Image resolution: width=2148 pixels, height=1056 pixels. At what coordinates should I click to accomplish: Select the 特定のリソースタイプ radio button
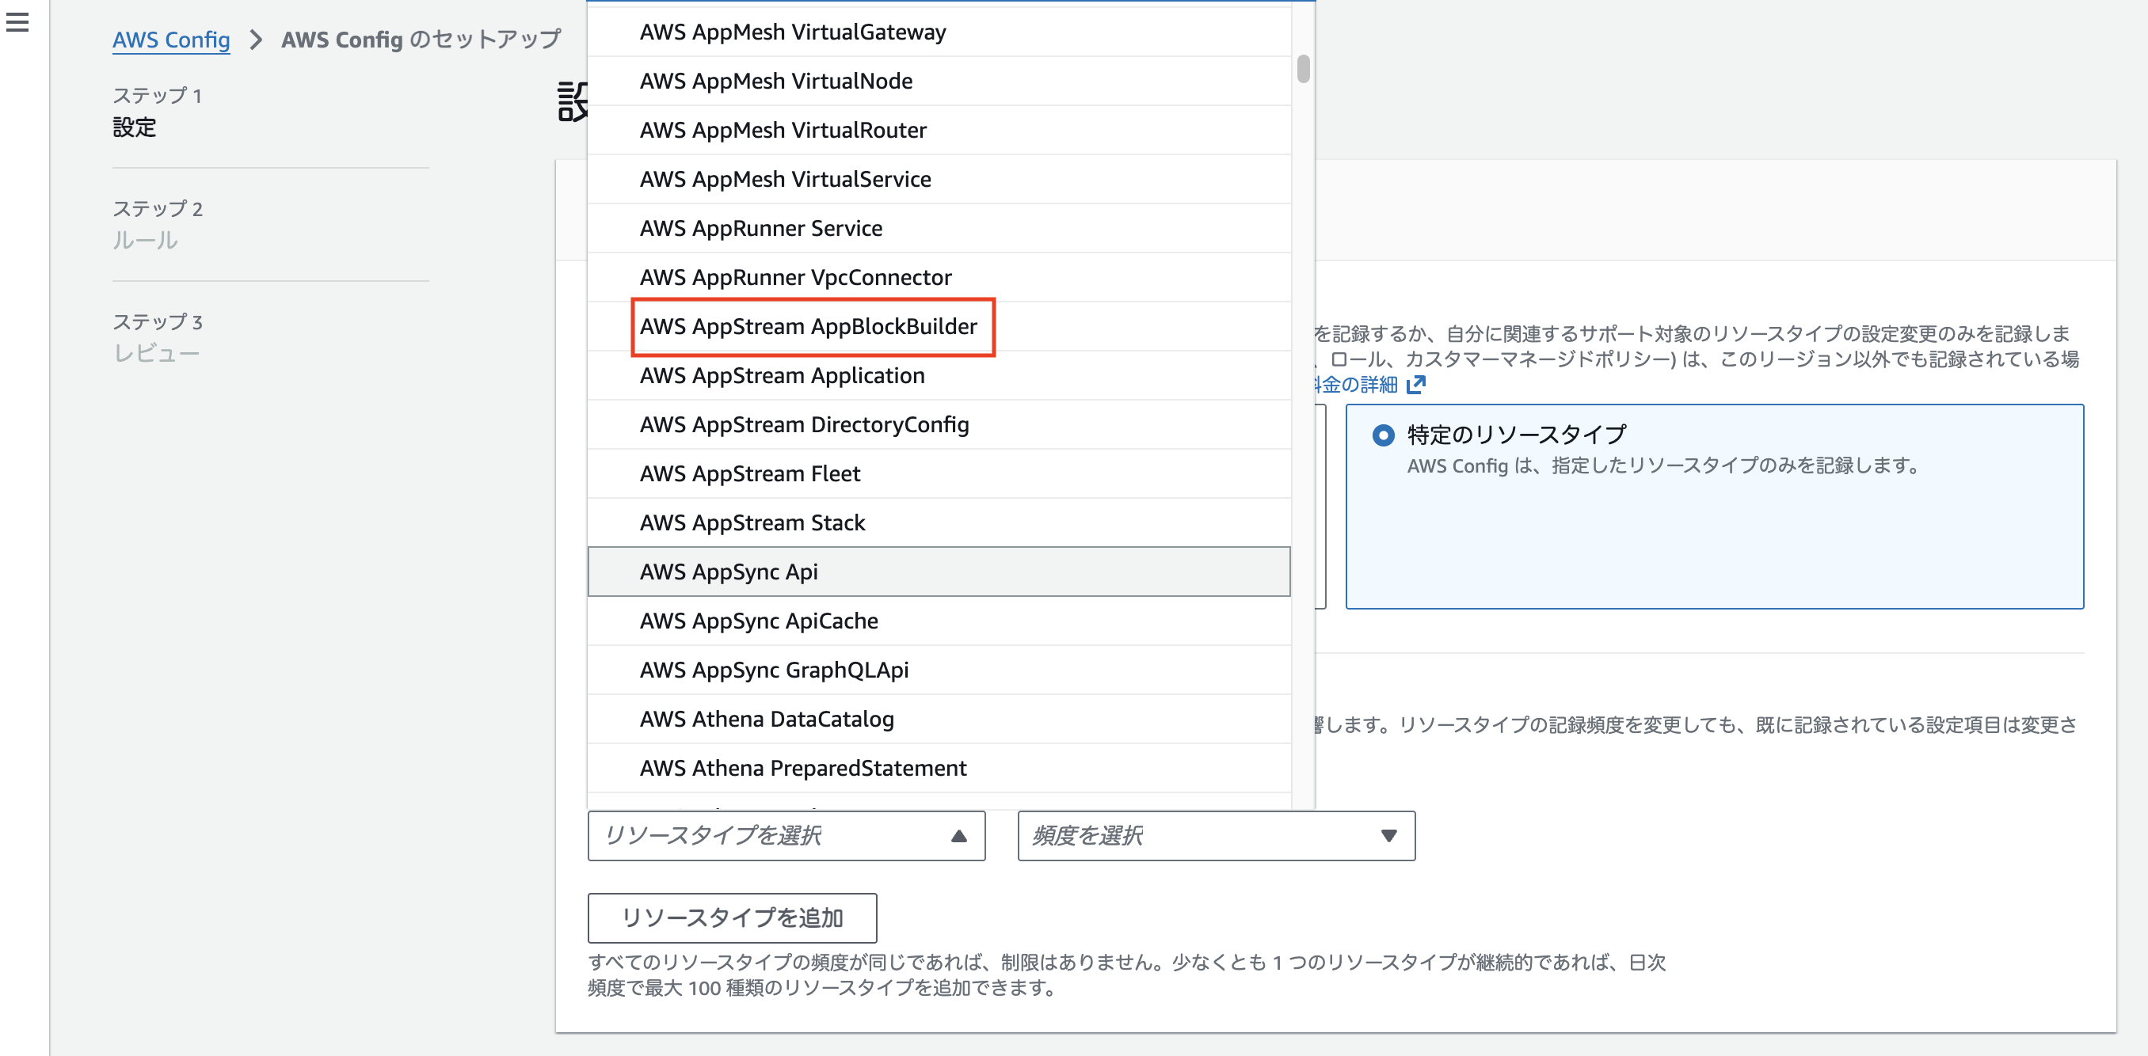[x=1384, y=435]
